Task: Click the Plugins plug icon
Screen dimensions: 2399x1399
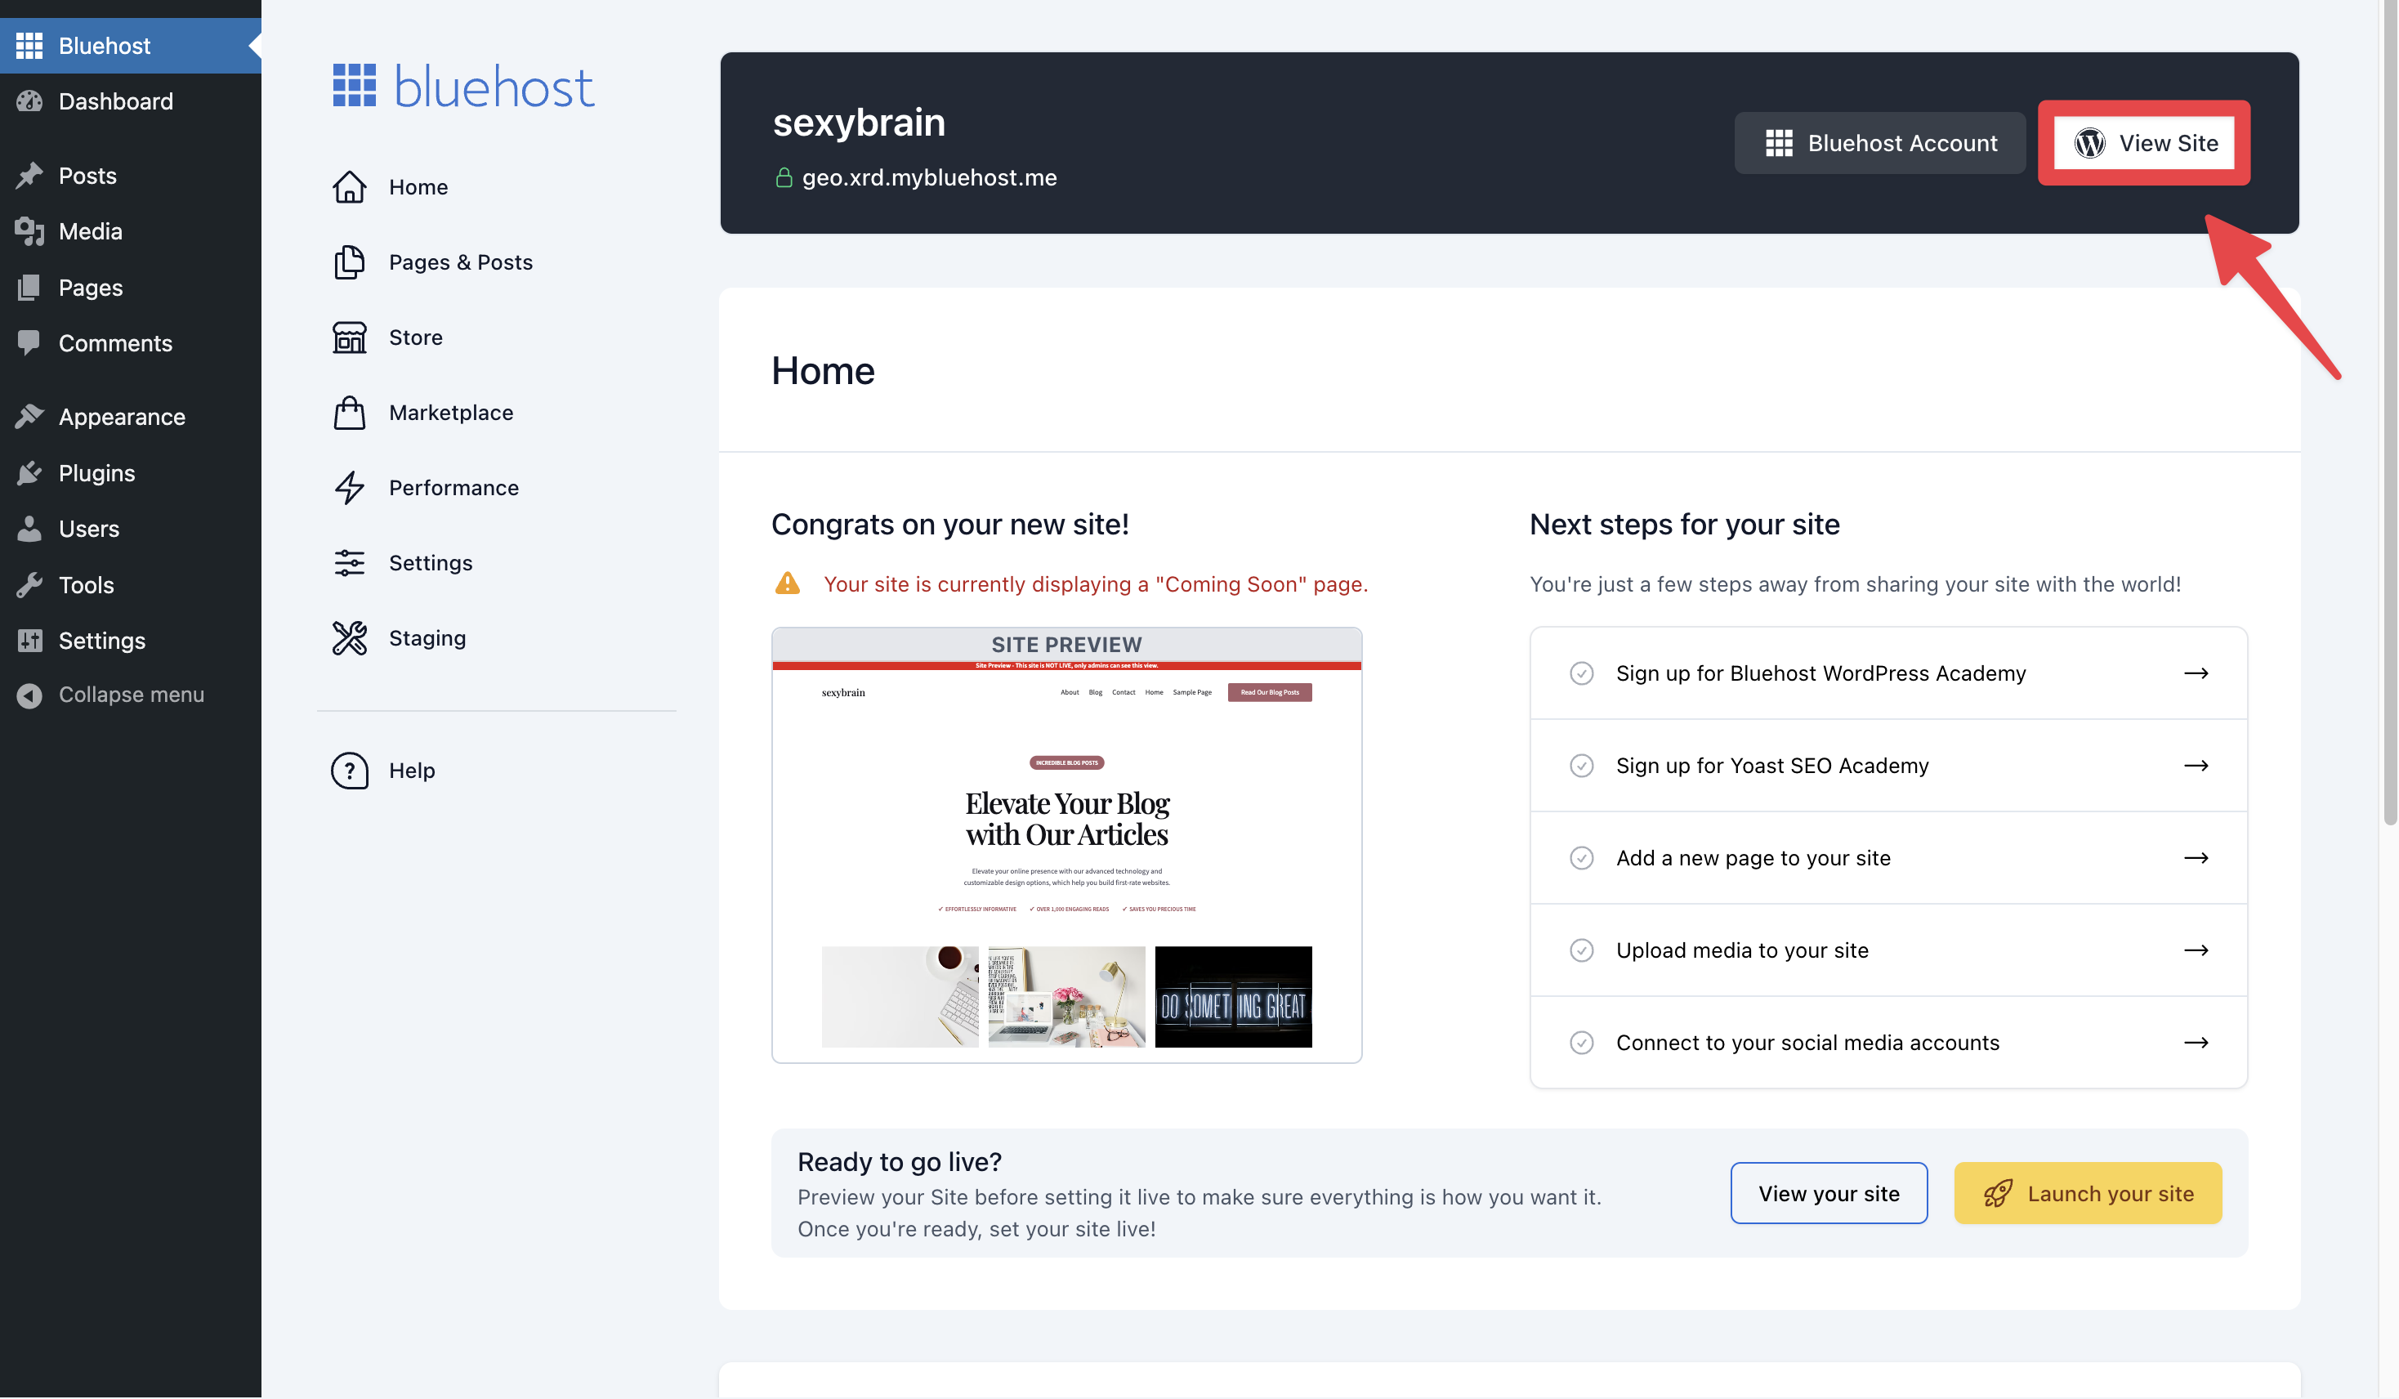Action: tap(29, 472)
